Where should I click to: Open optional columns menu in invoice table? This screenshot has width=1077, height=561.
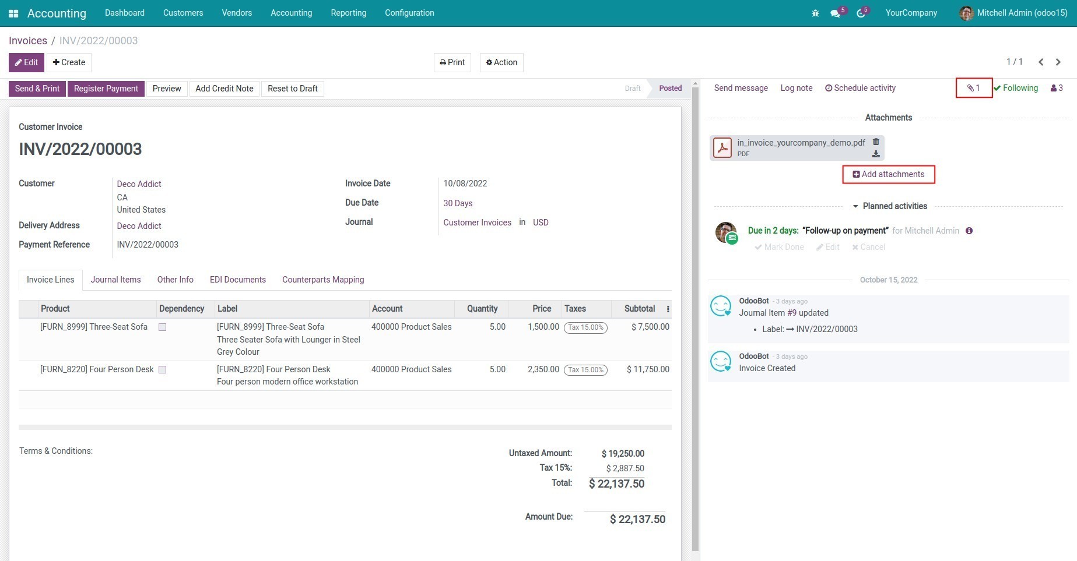(x=668, y=309)
